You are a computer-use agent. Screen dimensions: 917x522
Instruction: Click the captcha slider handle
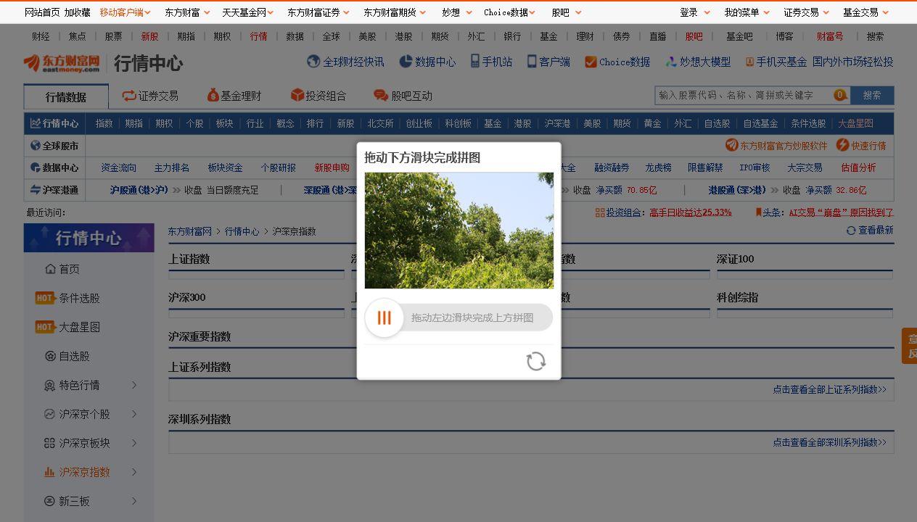click(385, 318)
